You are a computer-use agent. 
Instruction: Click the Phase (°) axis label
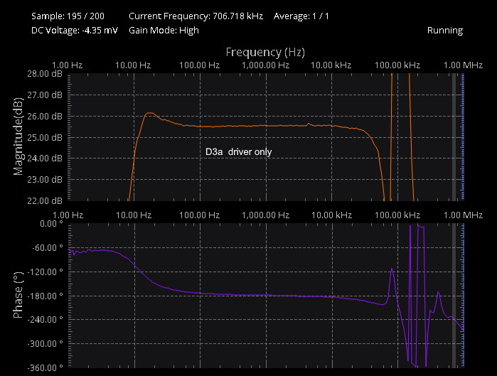click(18, 295)
